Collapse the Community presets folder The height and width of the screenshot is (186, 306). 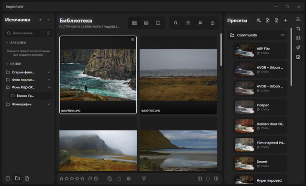tap(257, 35)
